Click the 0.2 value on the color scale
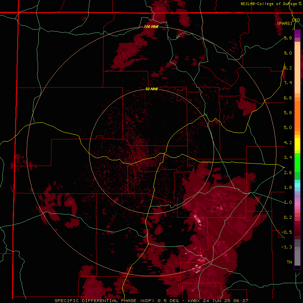 [288, 217]
